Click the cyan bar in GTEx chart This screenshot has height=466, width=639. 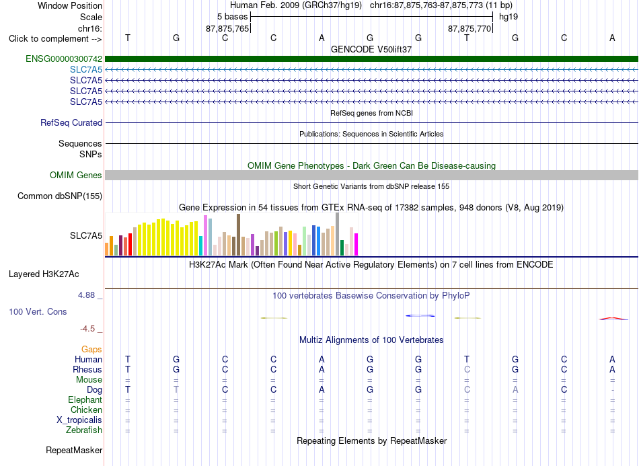pos(201,245)
